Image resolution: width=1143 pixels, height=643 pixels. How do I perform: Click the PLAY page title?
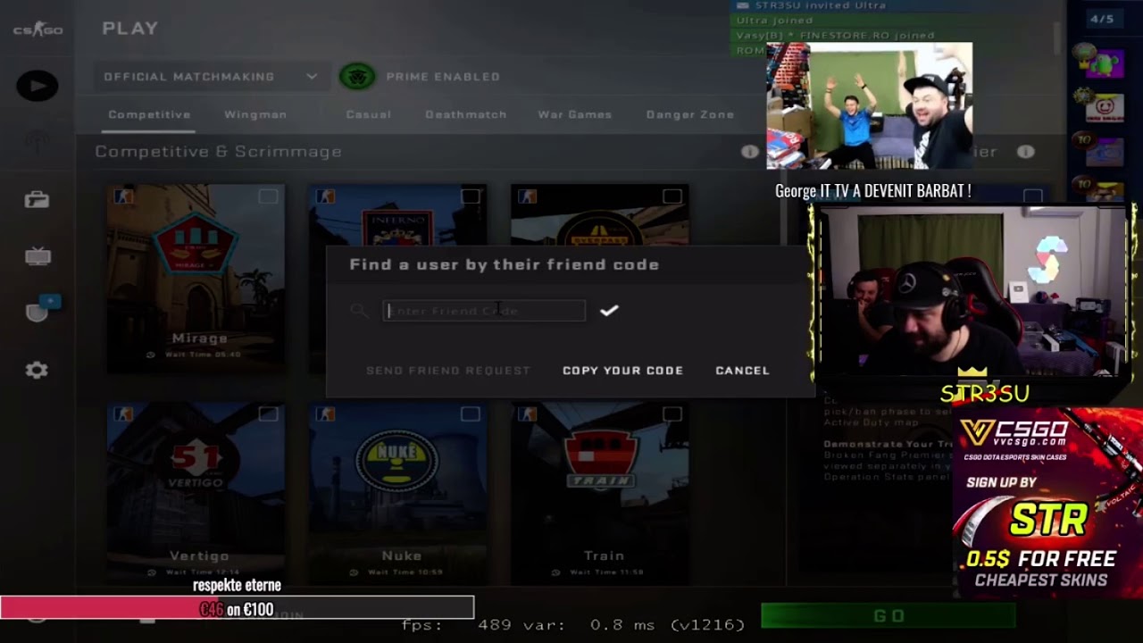[130, 29]
